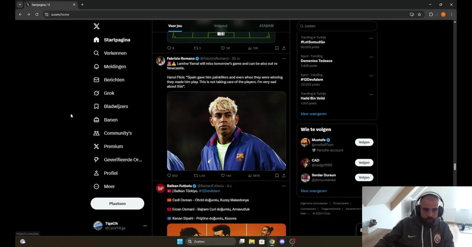Click the browser back arrow
The height and width of the screenshot is (247, 472).
[x=20, y=14]
